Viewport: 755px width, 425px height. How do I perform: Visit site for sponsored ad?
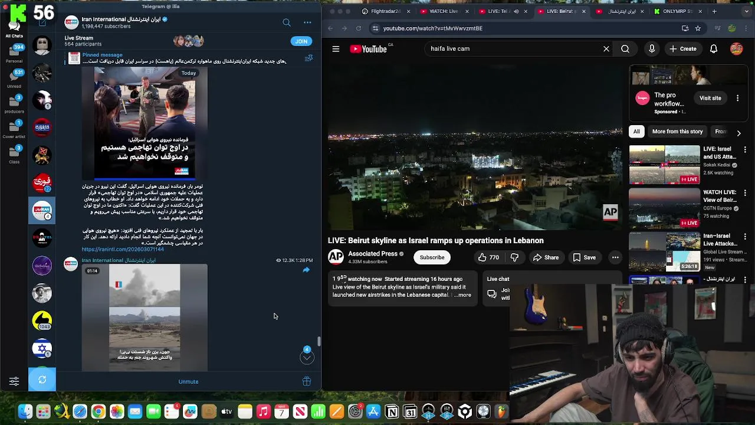coord(710,98)
